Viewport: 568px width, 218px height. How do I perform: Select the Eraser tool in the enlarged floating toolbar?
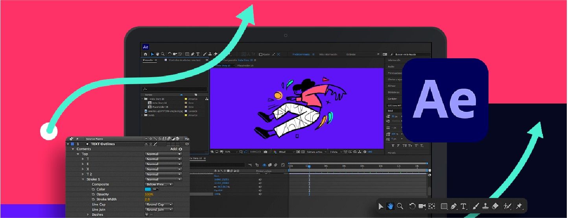click(x=495, y=206)
